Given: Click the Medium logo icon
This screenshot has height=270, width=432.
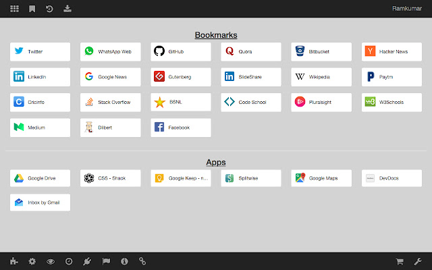Looking at the screenshot, I should (x=19, y=127).
